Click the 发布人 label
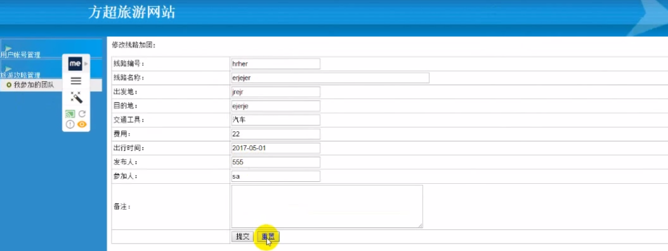The width and height of the screenshot is (668, 251). 126,162
